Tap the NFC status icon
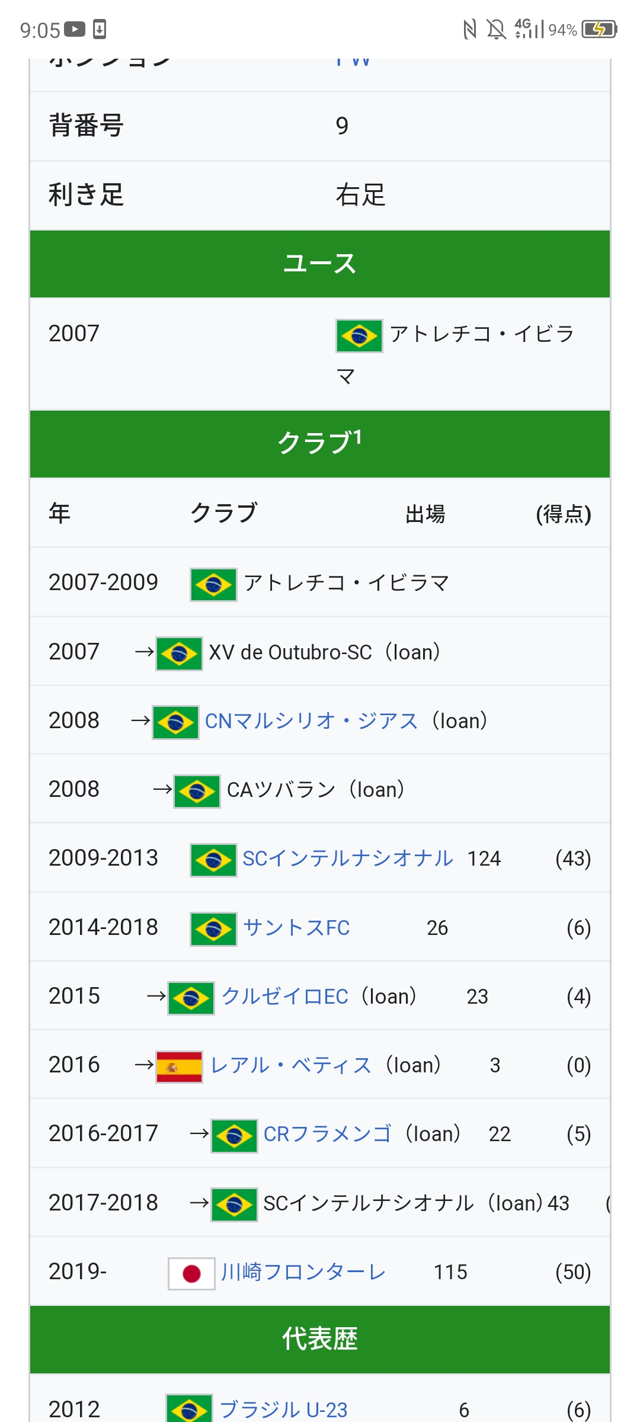 tap(469, 29)
